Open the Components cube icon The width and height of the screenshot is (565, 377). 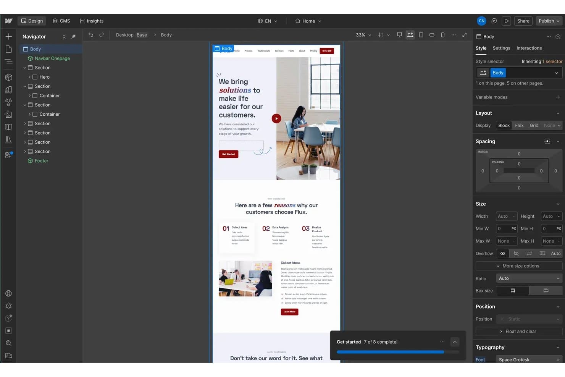click(x=8, y=77)
